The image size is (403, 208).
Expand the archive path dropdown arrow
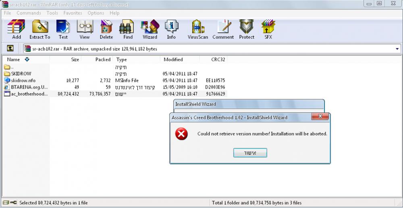[397, 49]
